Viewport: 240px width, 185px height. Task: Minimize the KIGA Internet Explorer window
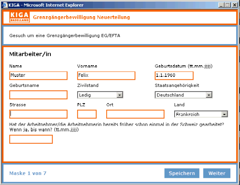tap(221, 5)
